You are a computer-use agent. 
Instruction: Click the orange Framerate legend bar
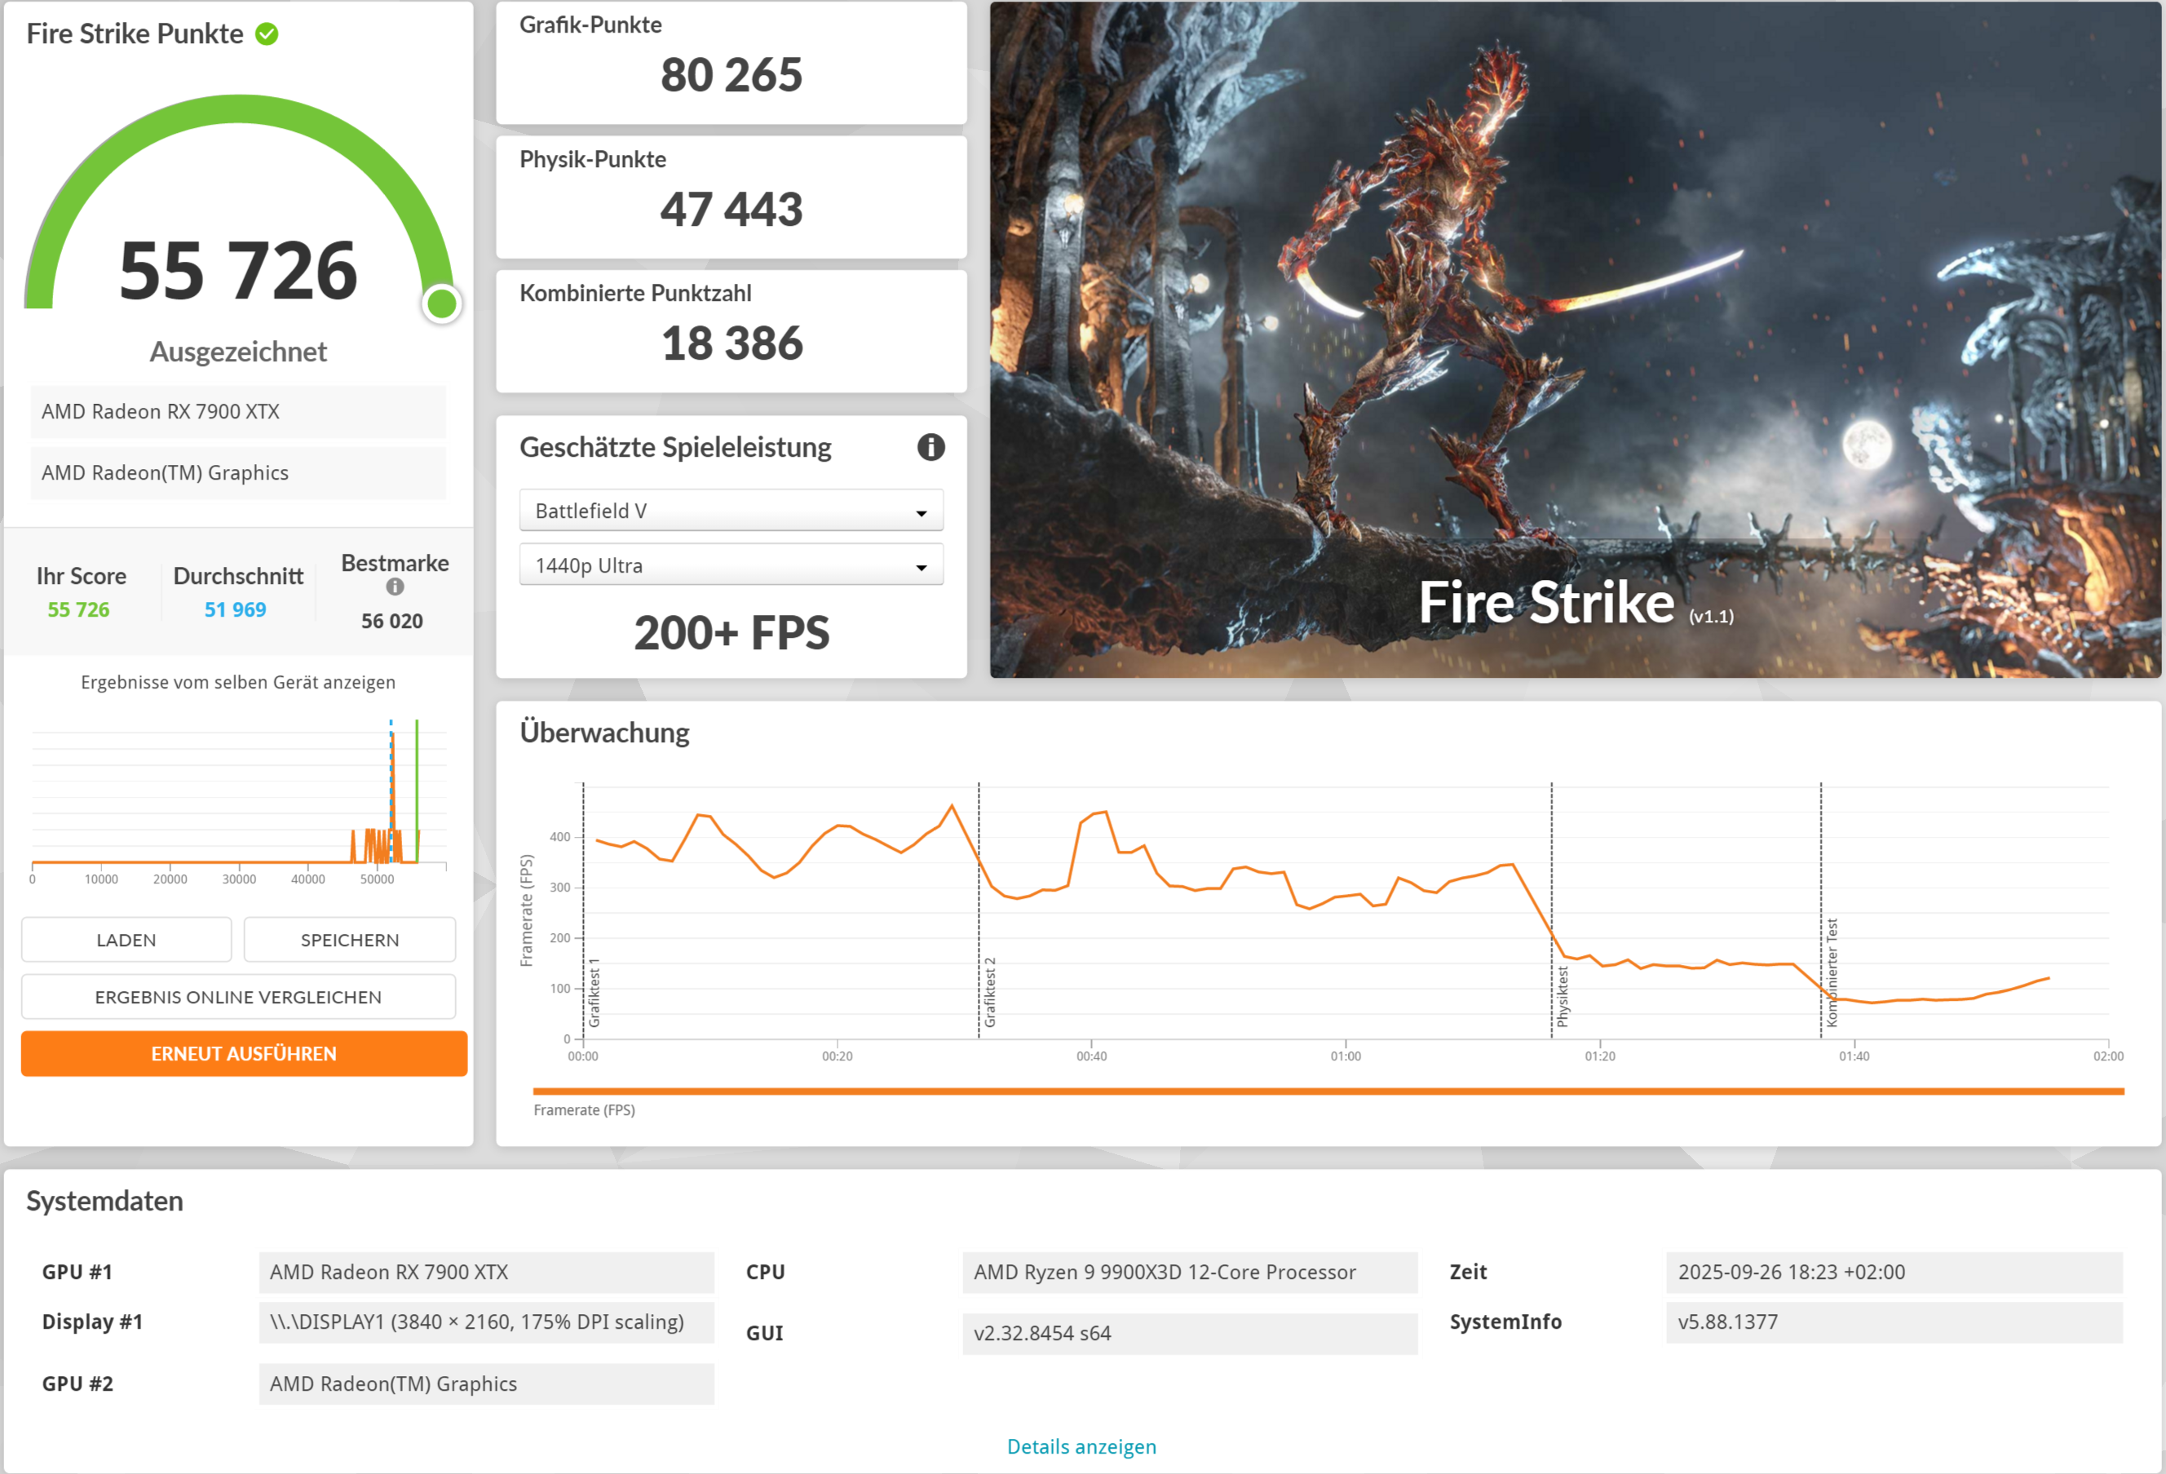click(x=1327, y=1091)
